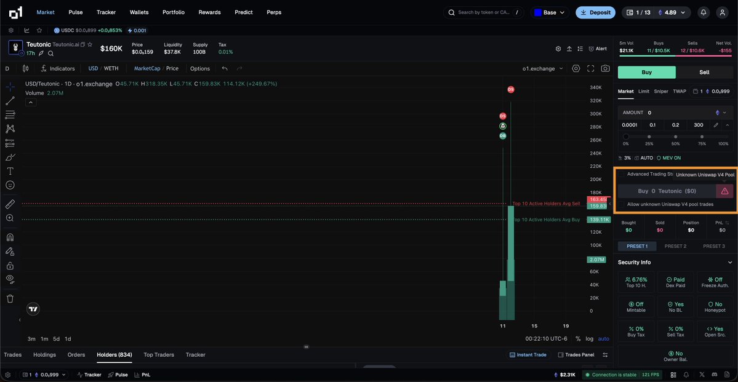Edit preset amounts with pencil icon

pos(716,125)
